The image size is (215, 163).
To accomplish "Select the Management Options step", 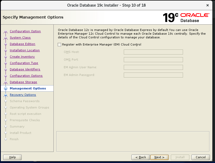I will pyautogui.click(x=28, y=88).
